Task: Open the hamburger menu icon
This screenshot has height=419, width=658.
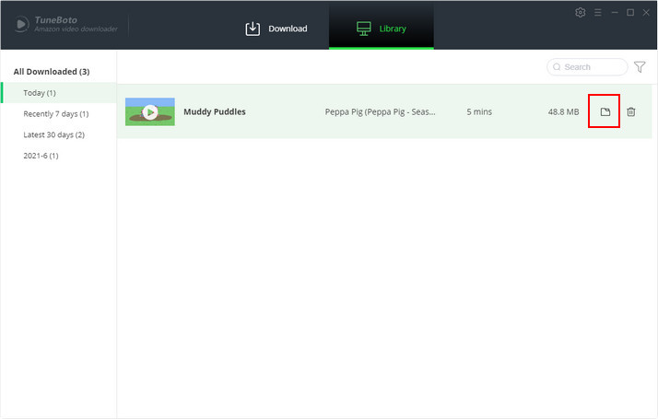Action: (598, 13)
